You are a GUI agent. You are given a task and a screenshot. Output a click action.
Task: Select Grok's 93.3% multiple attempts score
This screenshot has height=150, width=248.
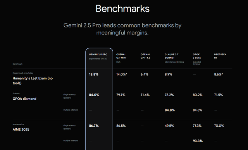tap(198, 141)
